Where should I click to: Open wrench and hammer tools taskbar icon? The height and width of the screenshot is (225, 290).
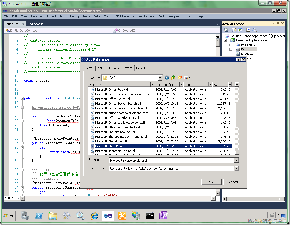pyautogui.click(x=67, y=216)
